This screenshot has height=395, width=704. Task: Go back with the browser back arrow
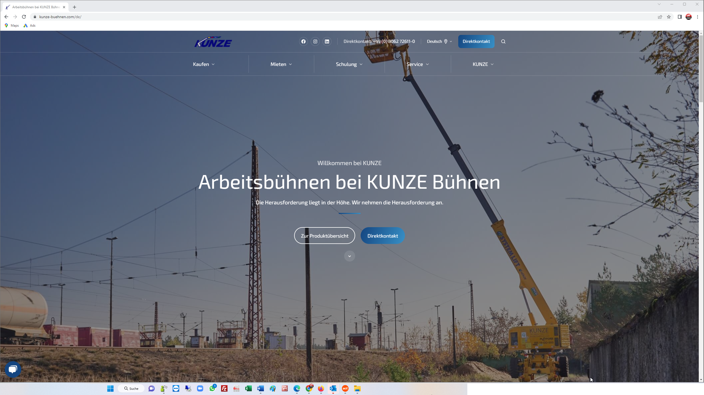pos(6,17)
